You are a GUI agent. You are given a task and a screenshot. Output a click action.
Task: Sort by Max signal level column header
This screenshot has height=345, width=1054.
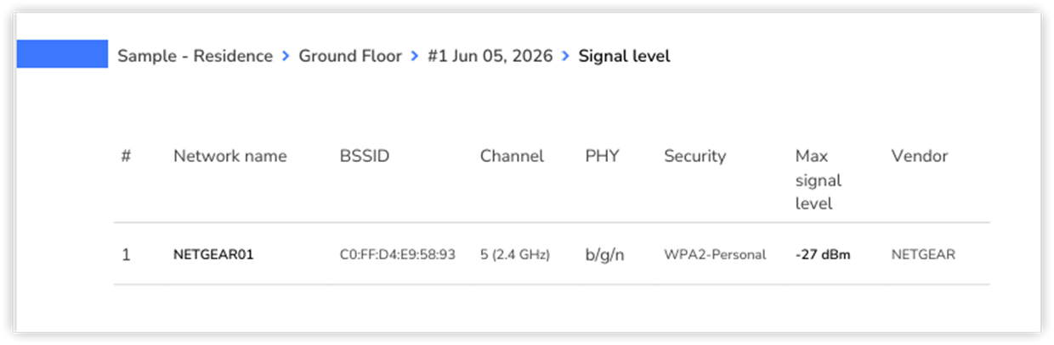click(x=819, y=180)
